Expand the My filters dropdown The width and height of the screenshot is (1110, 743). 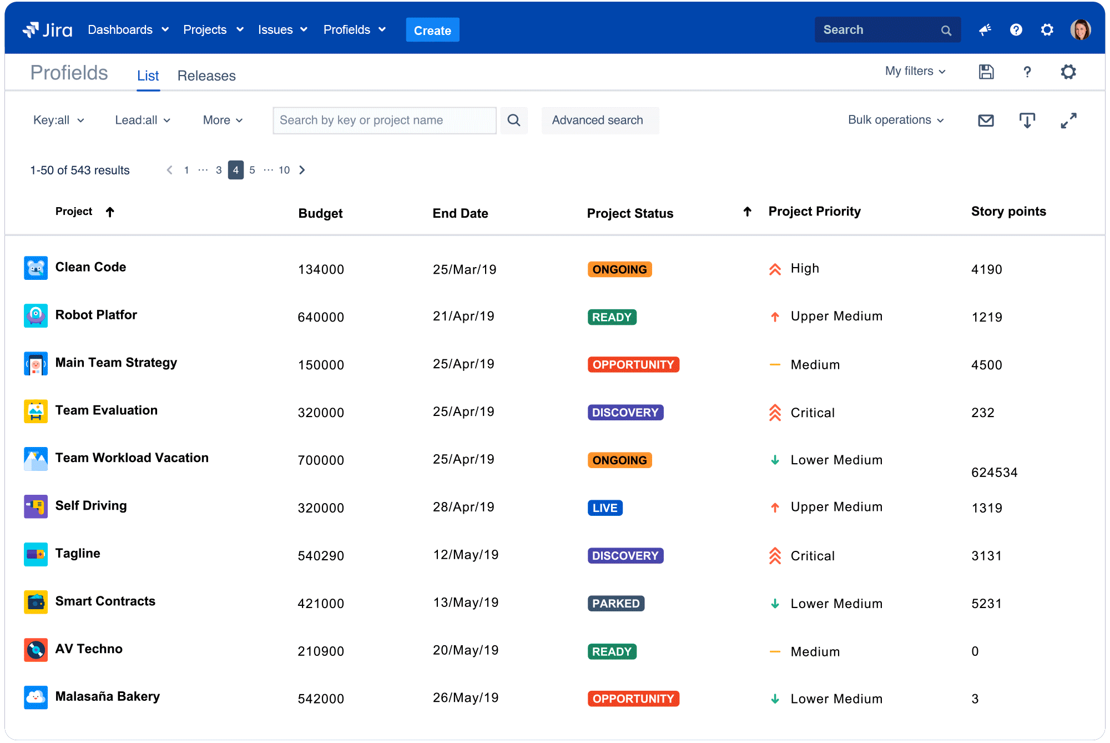click(915, 71)
